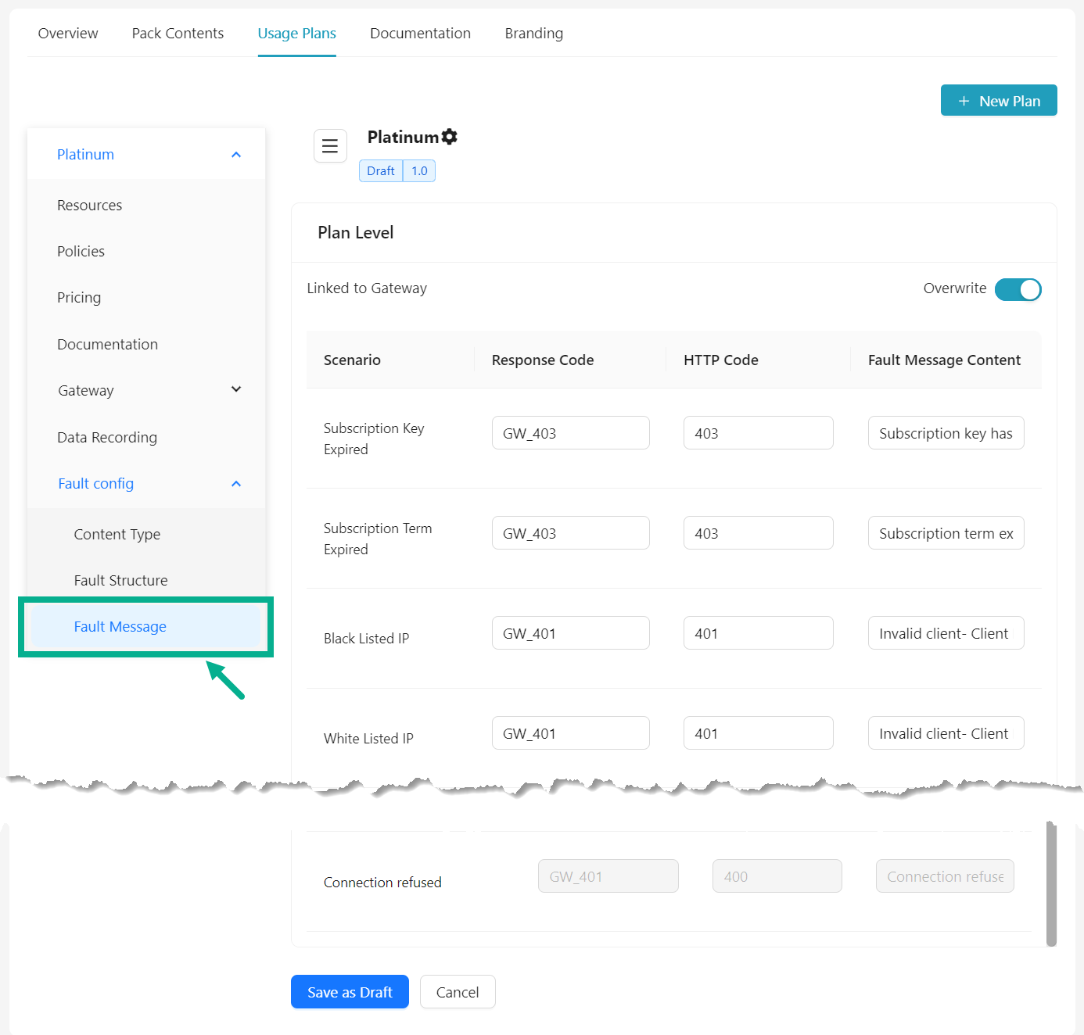This screenshot has height=1035, width=1084.
Task: Click Save as Draft button
Action: pyautogui.click(x=350, y=992)
